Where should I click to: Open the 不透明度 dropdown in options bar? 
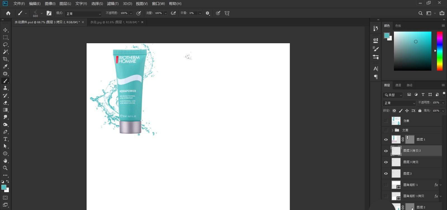tap(131, 13)
